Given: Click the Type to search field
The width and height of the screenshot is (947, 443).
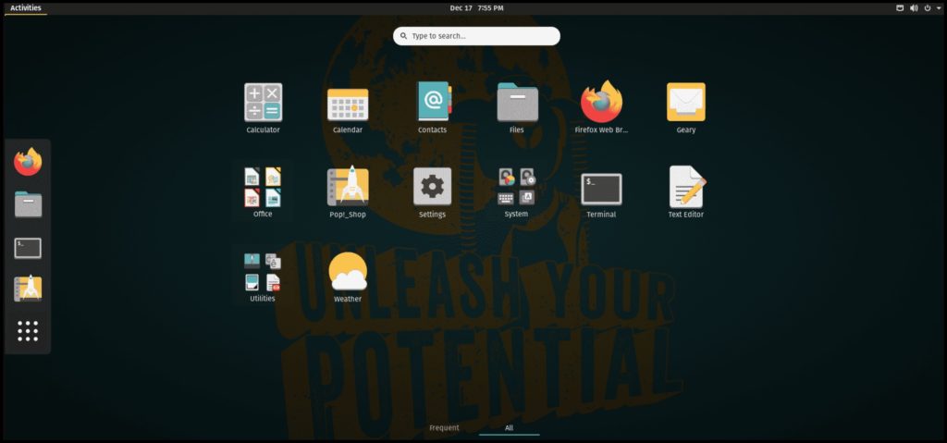Looking at the screenshot, I should 476,36.
